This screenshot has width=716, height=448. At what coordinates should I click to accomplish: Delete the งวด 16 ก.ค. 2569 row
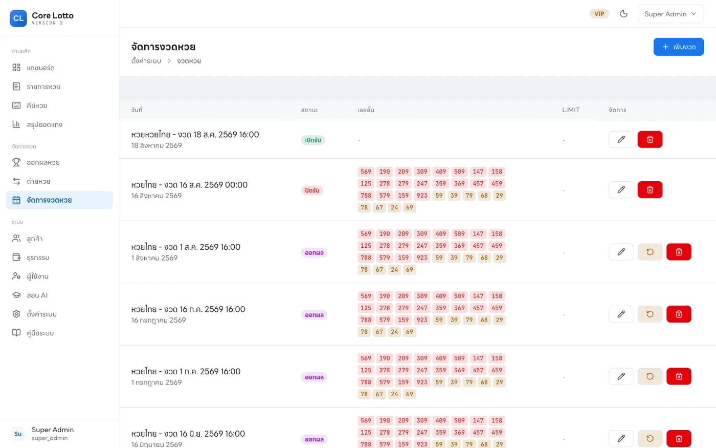click(x=679, y=314)
